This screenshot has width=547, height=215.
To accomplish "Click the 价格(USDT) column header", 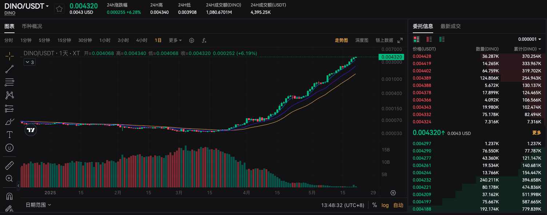I will [x=424, y=49].
